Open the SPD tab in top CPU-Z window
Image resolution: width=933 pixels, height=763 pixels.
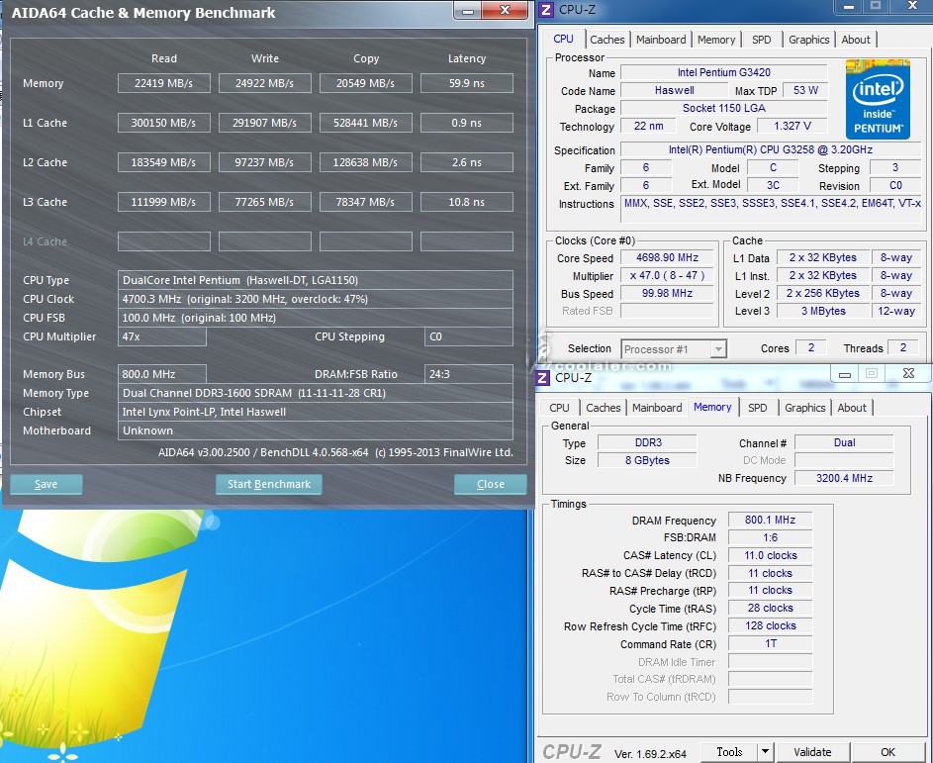[761, 40]
